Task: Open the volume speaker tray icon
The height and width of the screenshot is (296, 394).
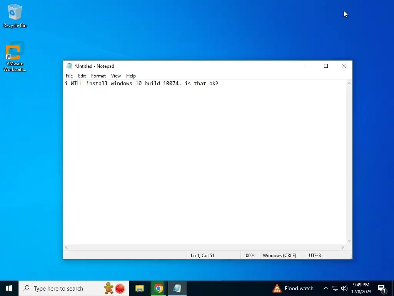Action: (x=344, y=288)
